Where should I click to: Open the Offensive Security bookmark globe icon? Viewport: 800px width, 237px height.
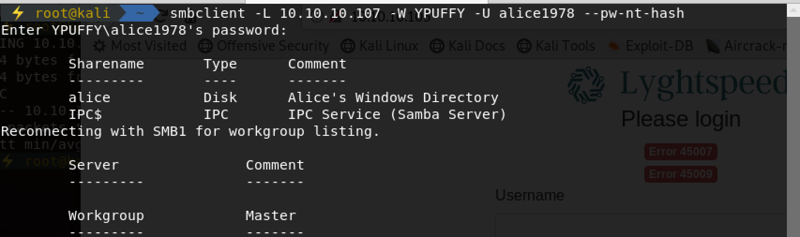coord(205,46)
